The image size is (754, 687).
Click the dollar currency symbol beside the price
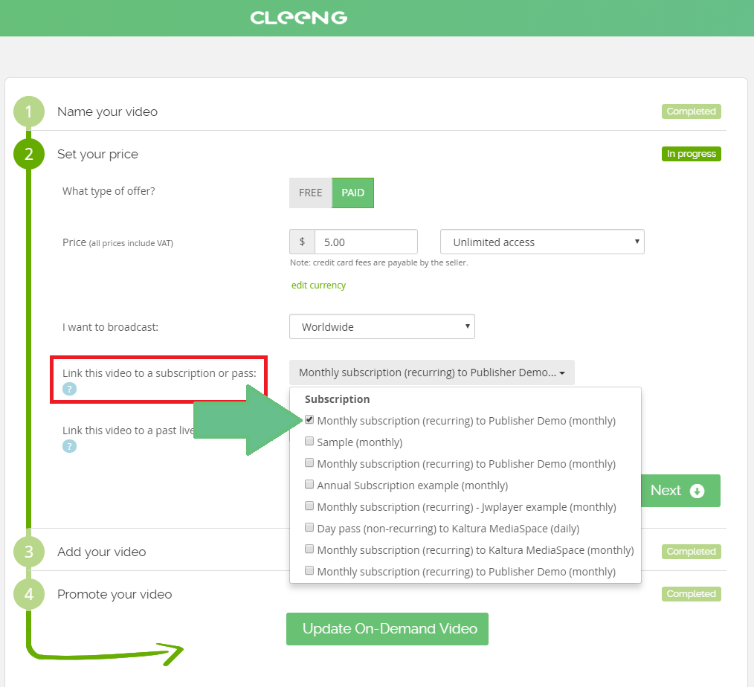point(302,242)
